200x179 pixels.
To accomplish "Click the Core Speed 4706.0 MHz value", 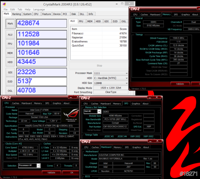I will (28, 147).
